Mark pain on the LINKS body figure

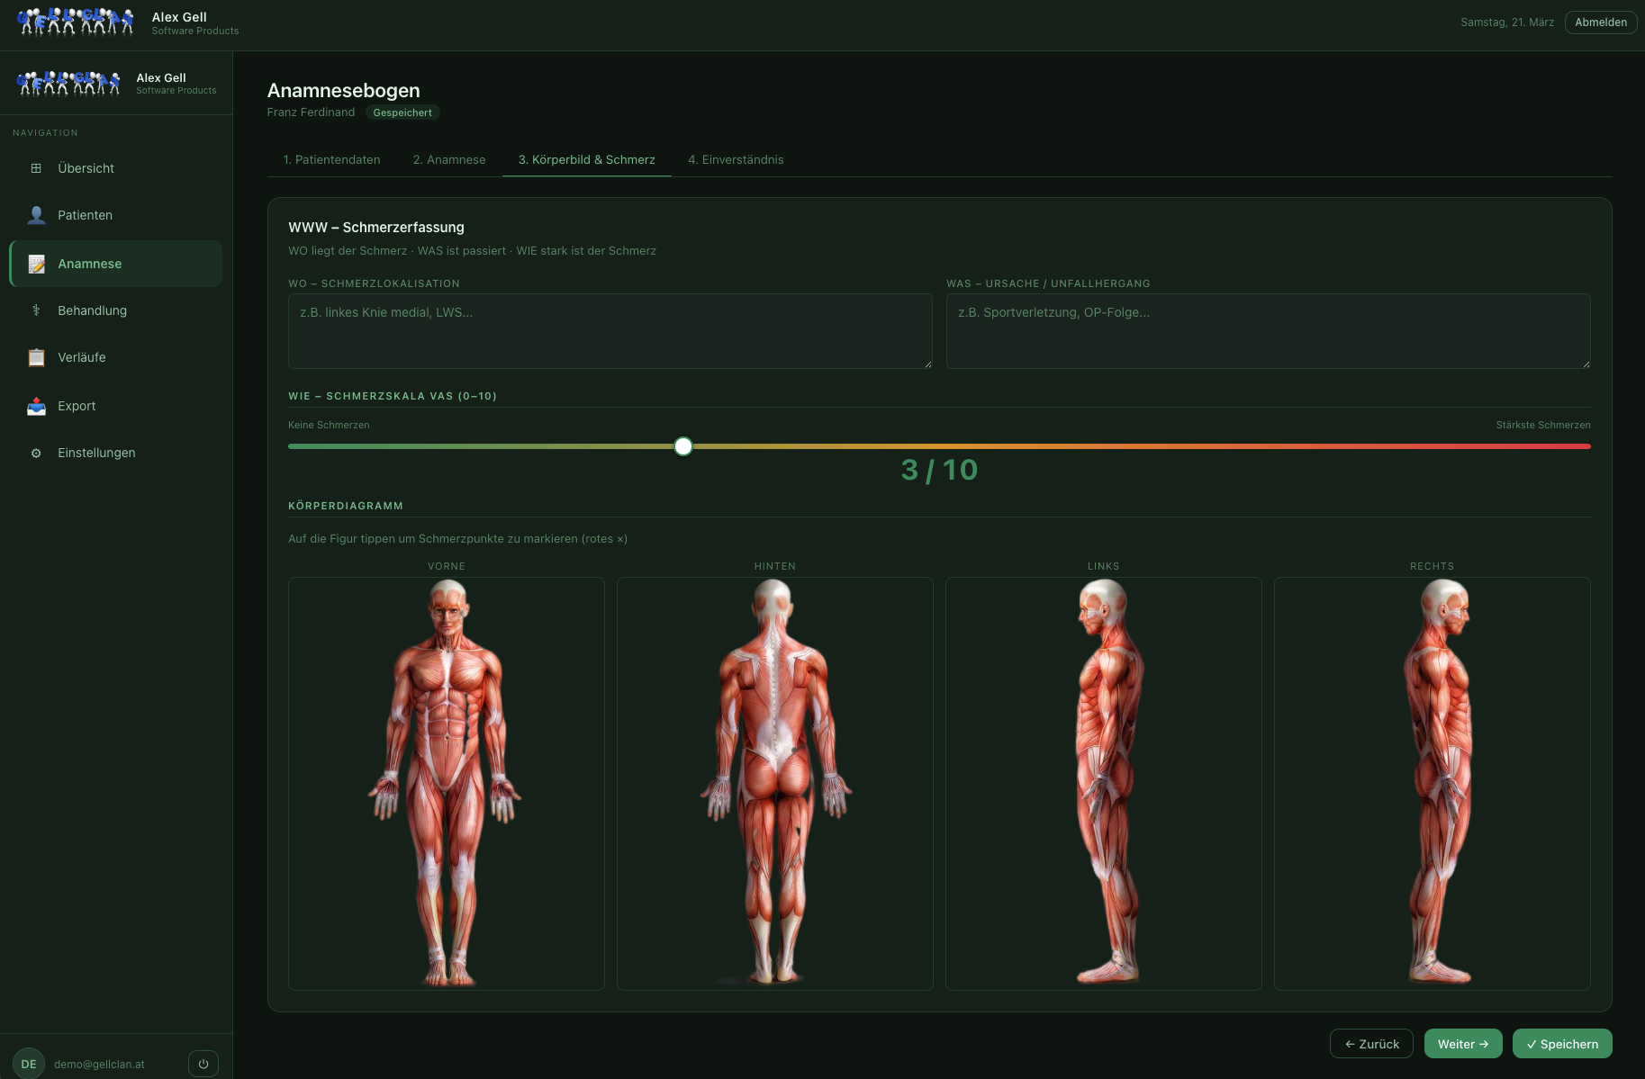tap(1104, 783)
